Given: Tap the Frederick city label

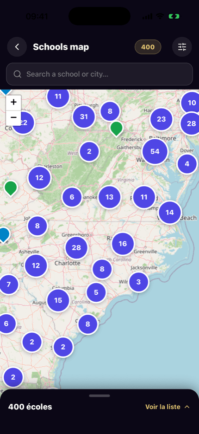Looking at the screenshot, I should pos(131,139).
